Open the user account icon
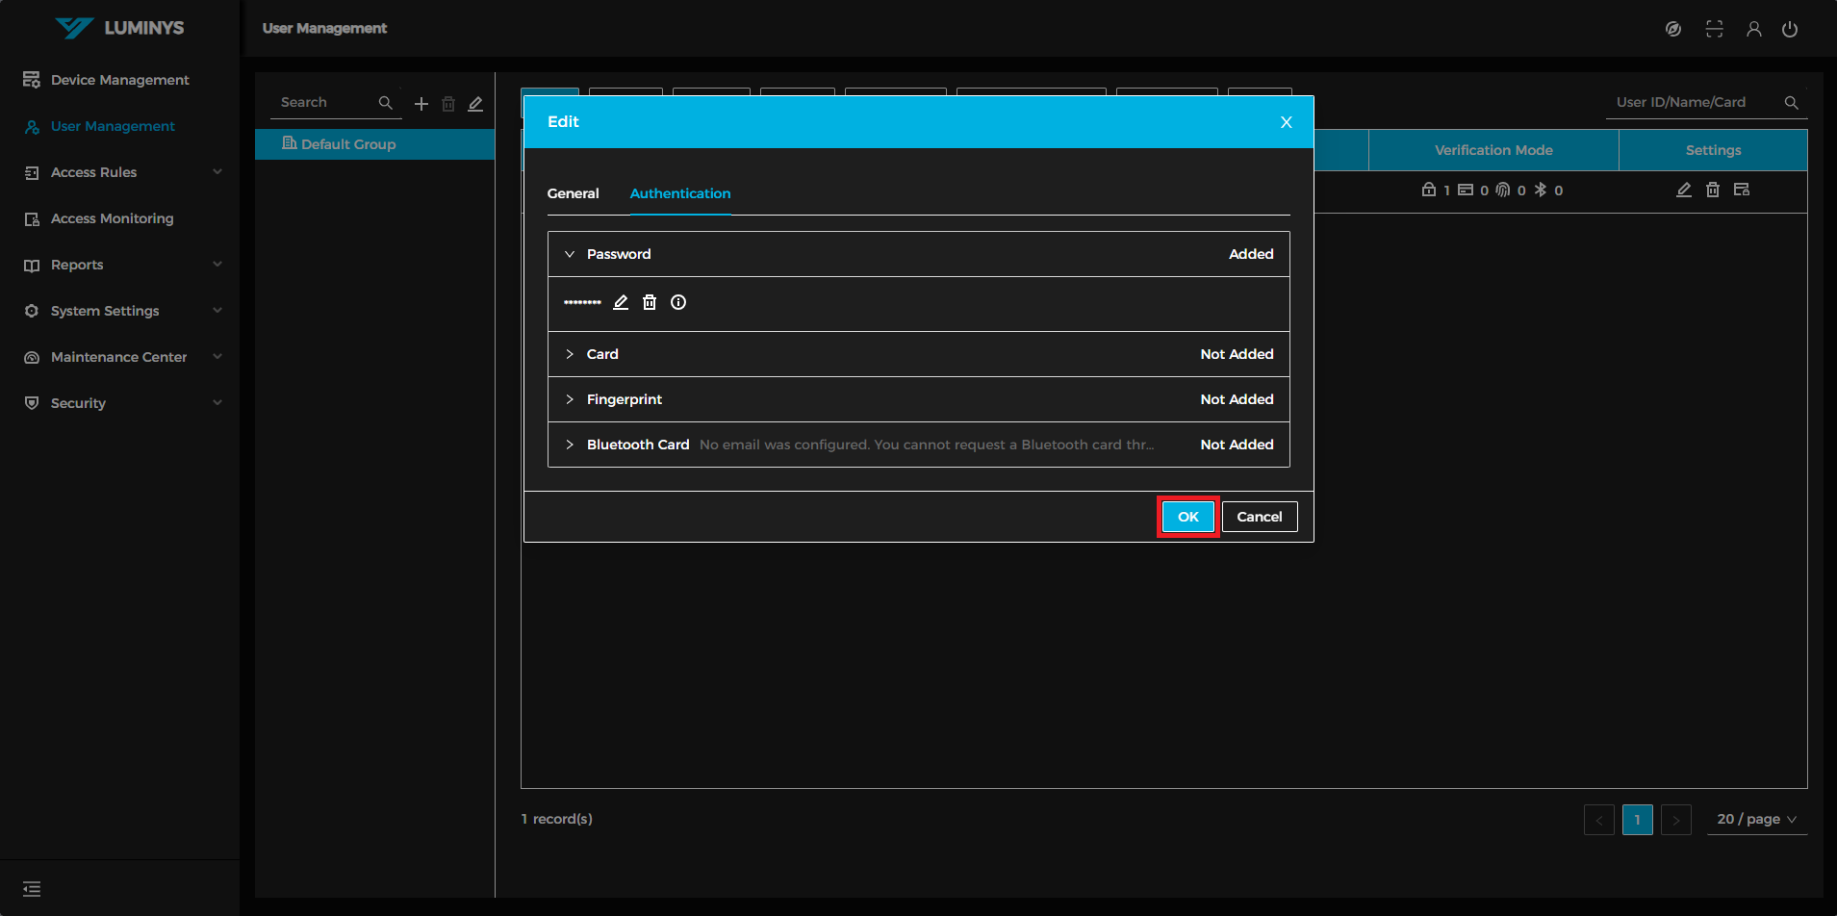The image size is (1837, 916). tap(1754, 29)
